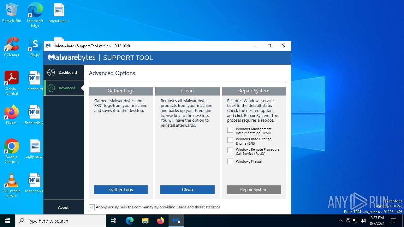The image size is (404, 227).
Task: Open the volume speaker tray icon
Action: click(363, 221)
